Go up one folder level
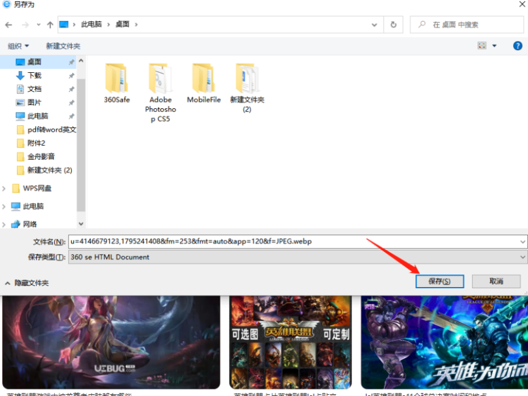Image resolution: width=528 pixels, height=396 pixels. coord(50,25)
